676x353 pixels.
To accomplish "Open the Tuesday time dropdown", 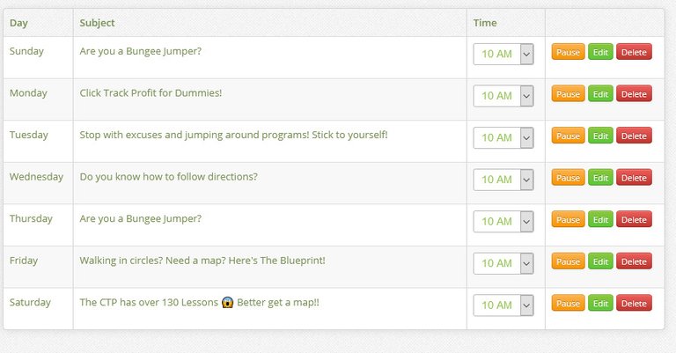I will (503, 137).
